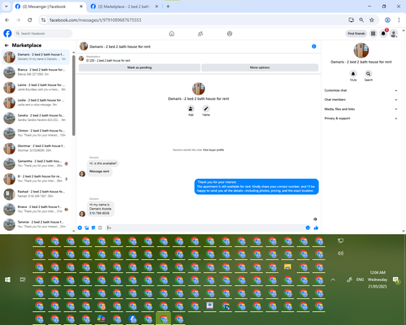This screenshot has width=406, height=325.
Task: Open Lainie's conversation
Action: (x=36, y=87)
